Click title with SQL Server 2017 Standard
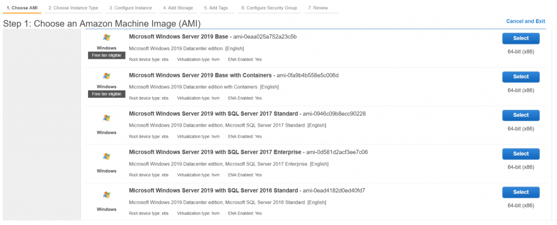This screenshot has width=557, height=225. tap(213, 114)
